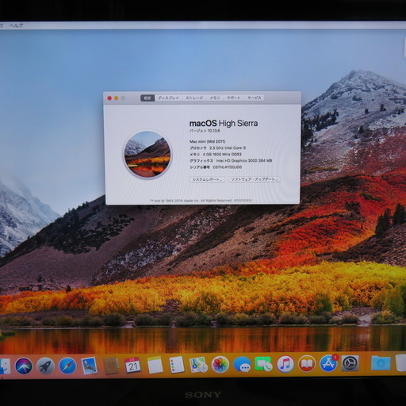Click the High Sierra circular logo image
This screenshot has height=406, width=406.
click(x=147, y=155)
